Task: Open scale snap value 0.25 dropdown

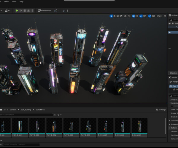Action: click(153, 16)
